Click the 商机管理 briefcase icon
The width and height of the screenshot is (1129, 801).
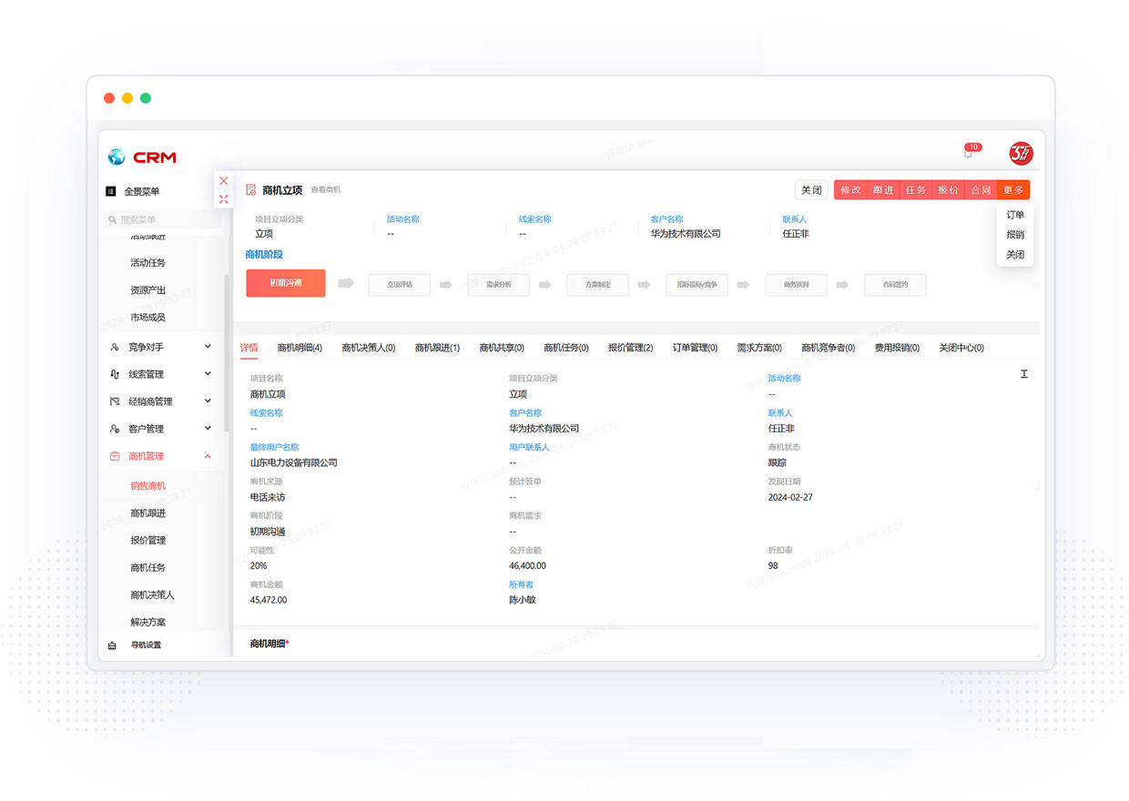click(x=114, y=456)
